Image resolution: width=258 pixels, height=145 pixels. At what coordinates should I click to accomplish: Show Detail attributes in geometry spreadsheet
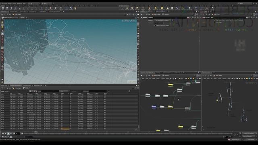pyautogui.click(x=36, y=91)
